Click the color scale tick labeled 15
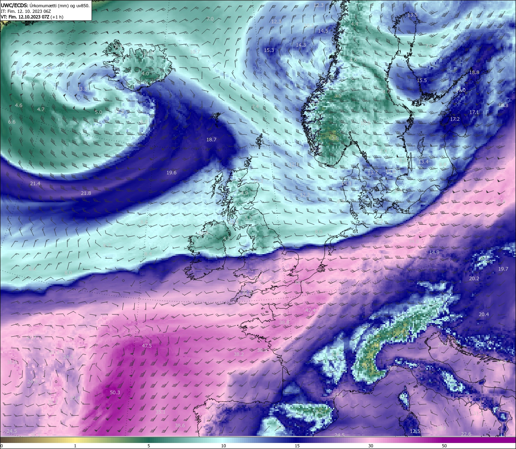Image resolution: width=516 pixels, height=449 pixels. 297,446
